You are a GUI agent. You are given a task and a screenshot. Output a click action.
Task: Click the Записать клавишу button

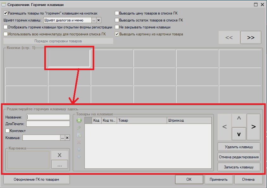pos(239,167)
